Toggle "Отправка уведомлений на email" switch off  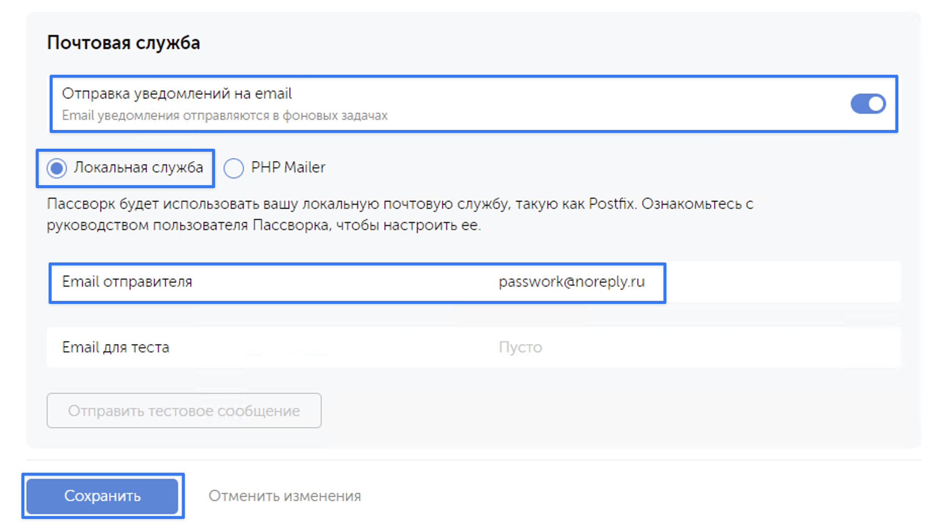click(867, 104)
